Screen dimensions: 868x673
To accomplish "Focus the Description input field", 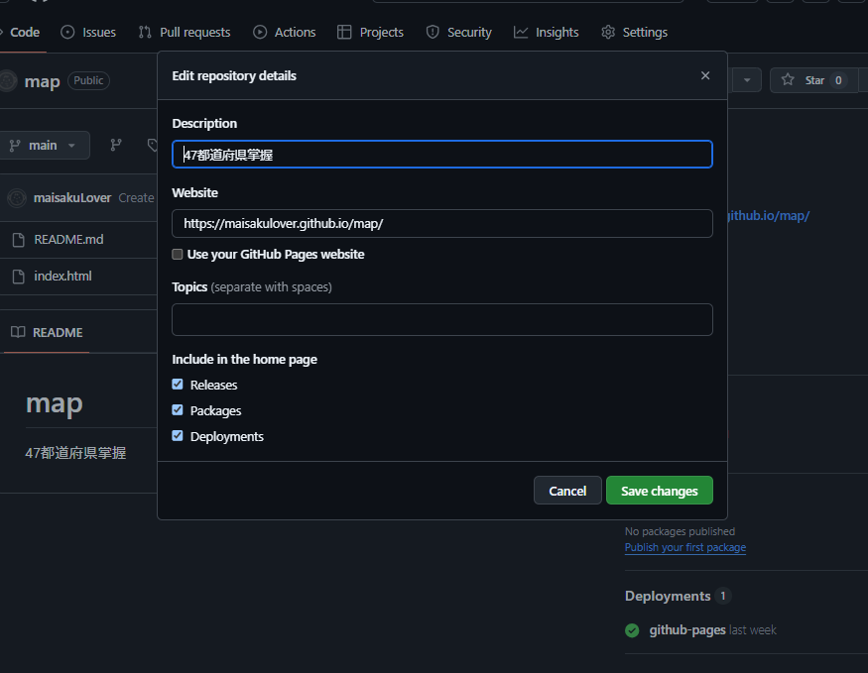I will (x=442, y=155).
